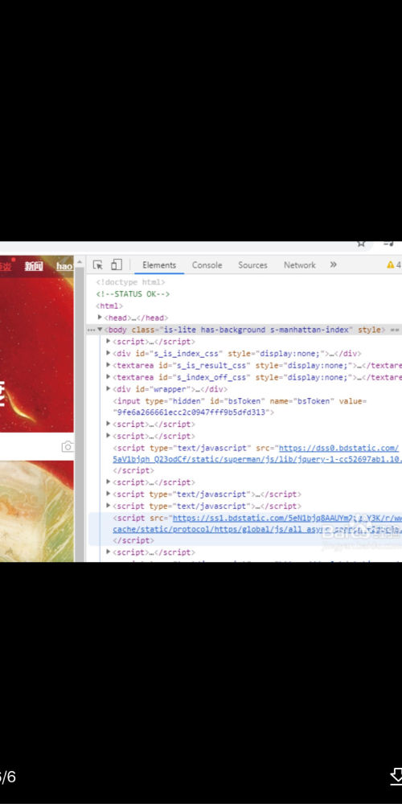Open the dss0.bdstatic.com script link
The height and width of the screenshot is (804, 402).
[339, 448]
